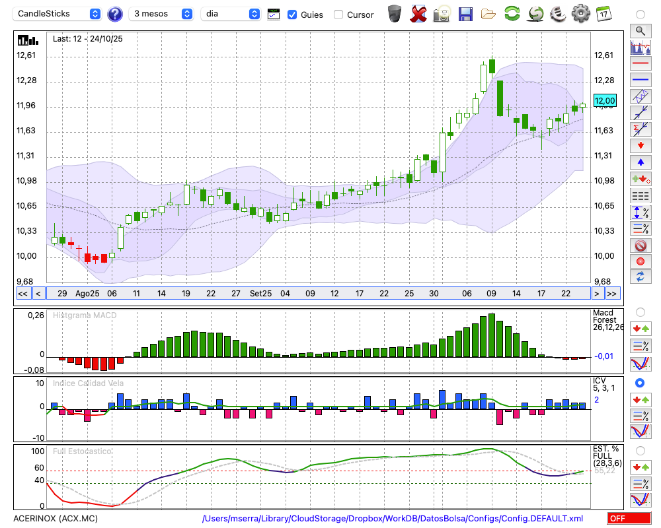This screenshot has height=528, width=661.
Task: Select the blue horizontal line tool
Action: (640, 80)
